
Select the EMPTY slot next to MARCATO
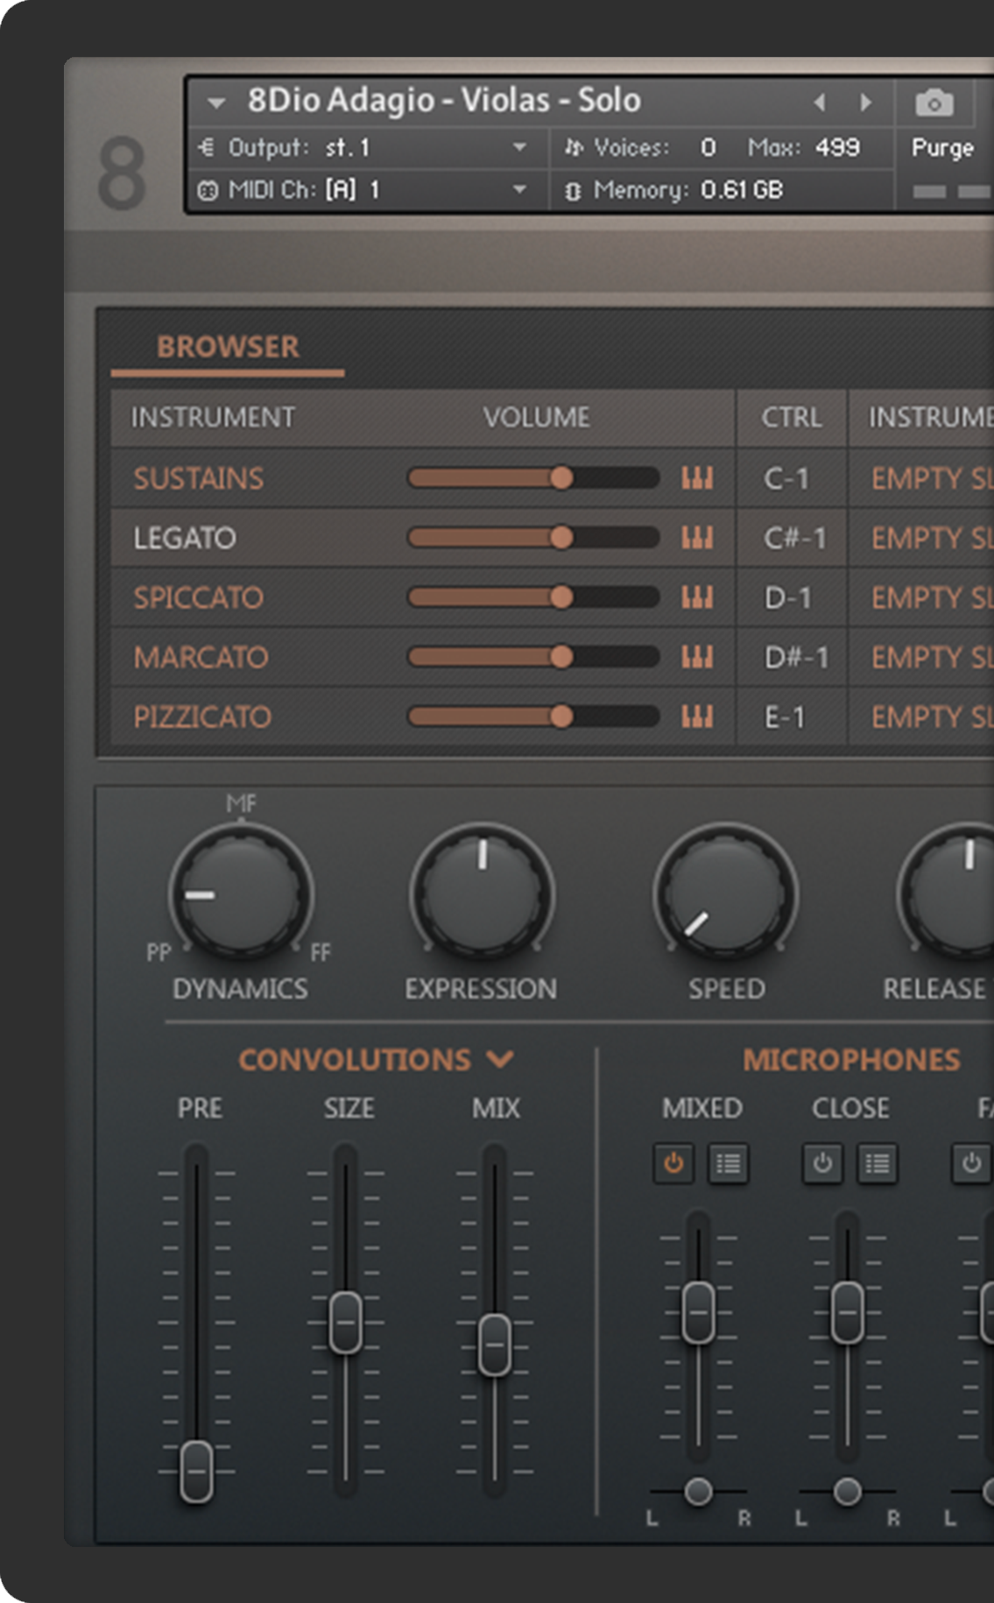pos(932,657)
